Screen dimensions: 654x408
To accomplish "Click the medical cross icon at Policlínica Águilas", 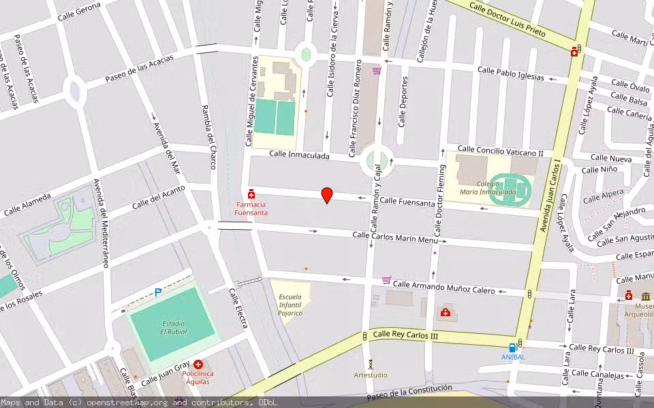I will pyautogui.click(x=198, y=364).
